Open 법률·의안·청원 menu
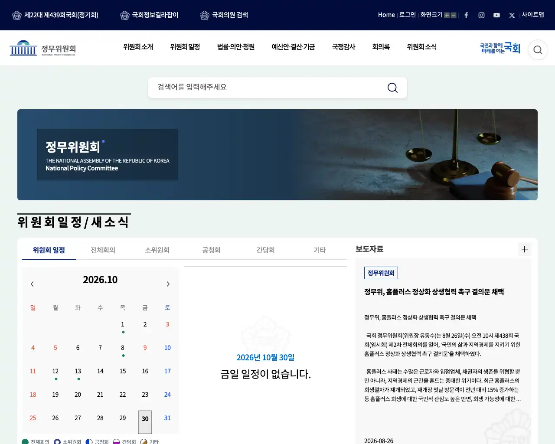The width and height of the screenshot is (555, 444). (x=236, y=47)
